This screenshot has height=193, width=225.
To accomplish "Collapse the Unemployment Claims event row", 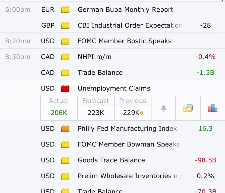I will tap(114, 89).
